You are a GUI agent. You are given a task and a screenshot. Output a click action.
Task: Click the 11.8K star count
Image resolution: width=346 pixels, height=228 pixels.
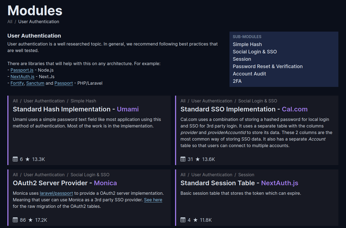pyautogui.click(x=206, y=220)
